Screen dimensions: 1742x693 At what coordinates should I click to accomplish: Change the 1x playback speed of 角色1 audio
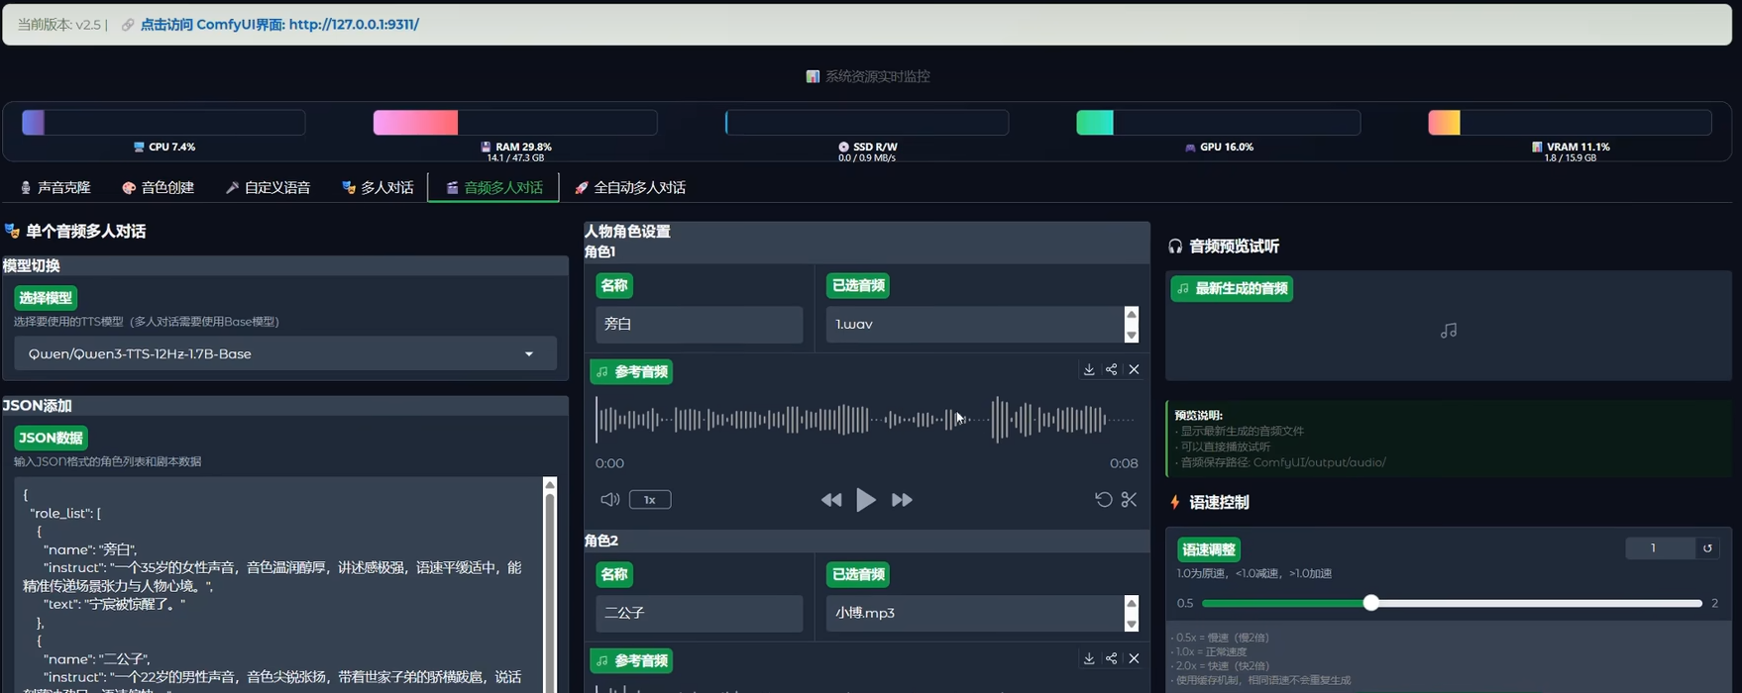[x=650, y=500]
